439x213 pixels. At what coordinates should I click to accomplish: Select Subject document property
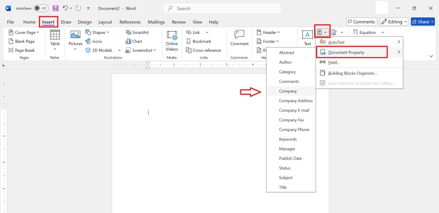pyautogui.click(x=291, y=178)
